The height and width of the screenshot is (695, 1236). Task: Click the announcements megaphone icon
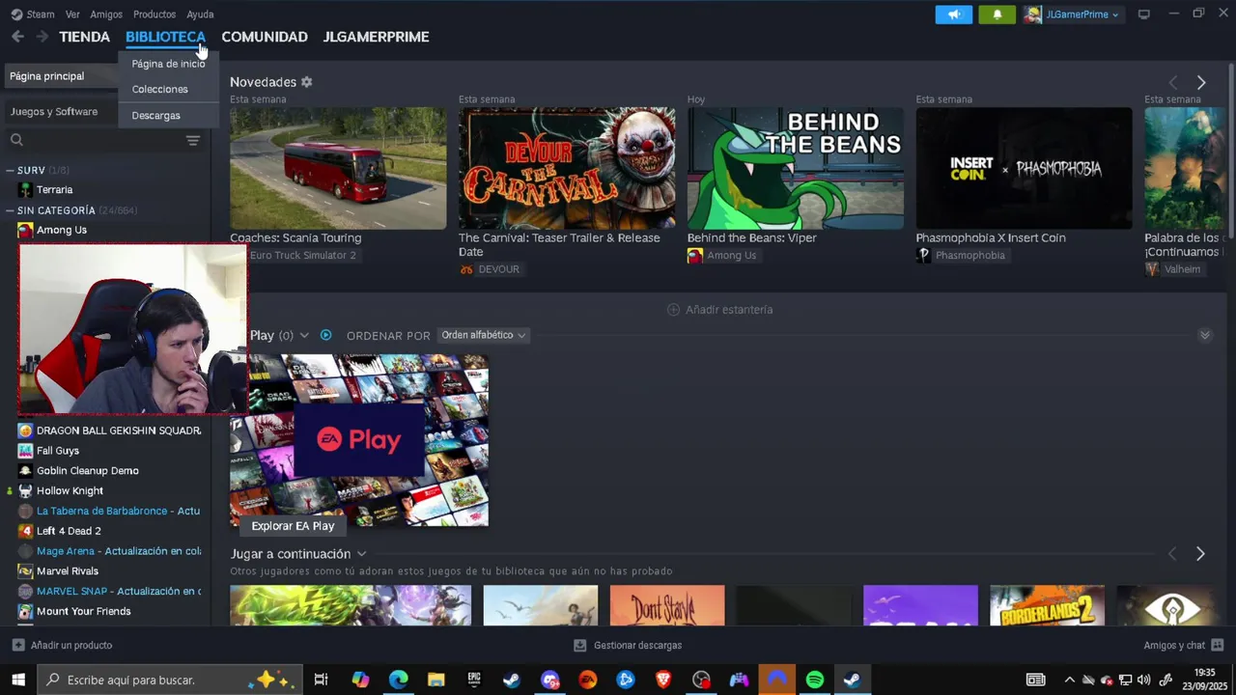pos(953,14)
